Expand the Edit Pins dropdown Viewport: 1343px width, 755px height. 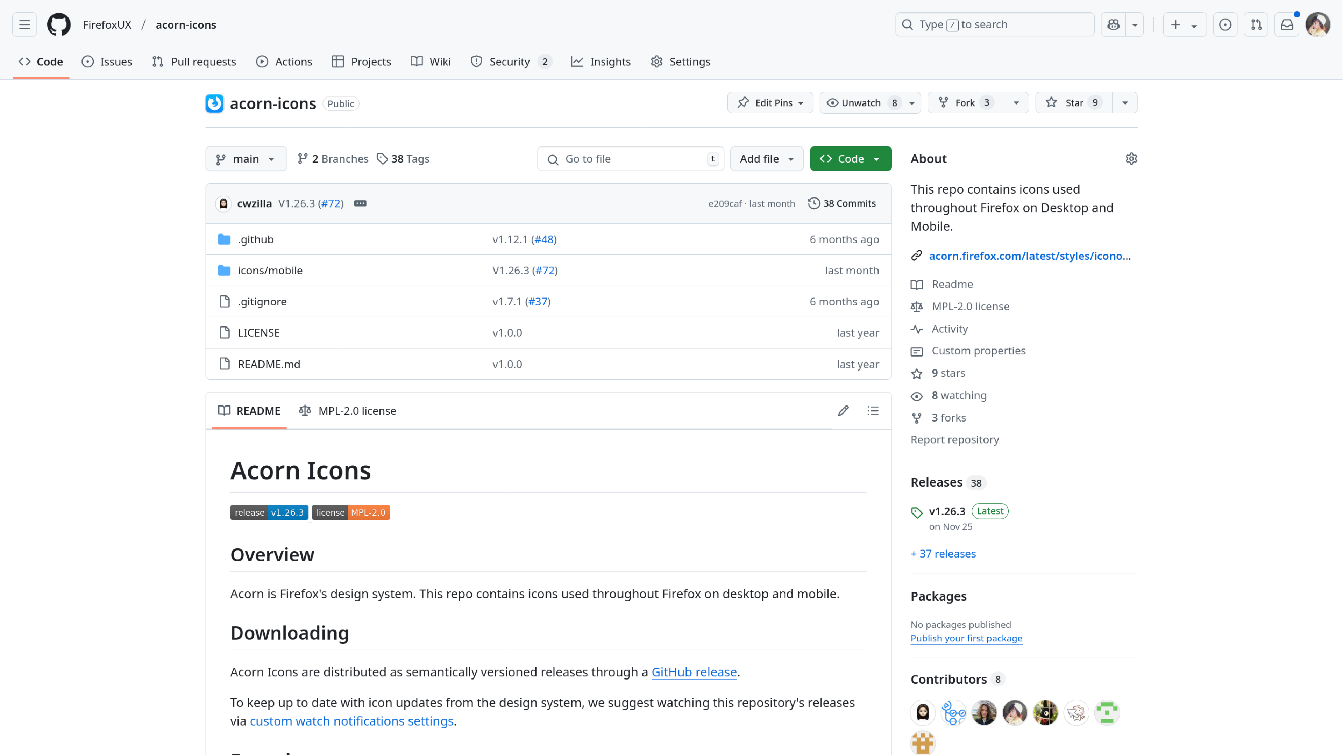pos(770,103)
